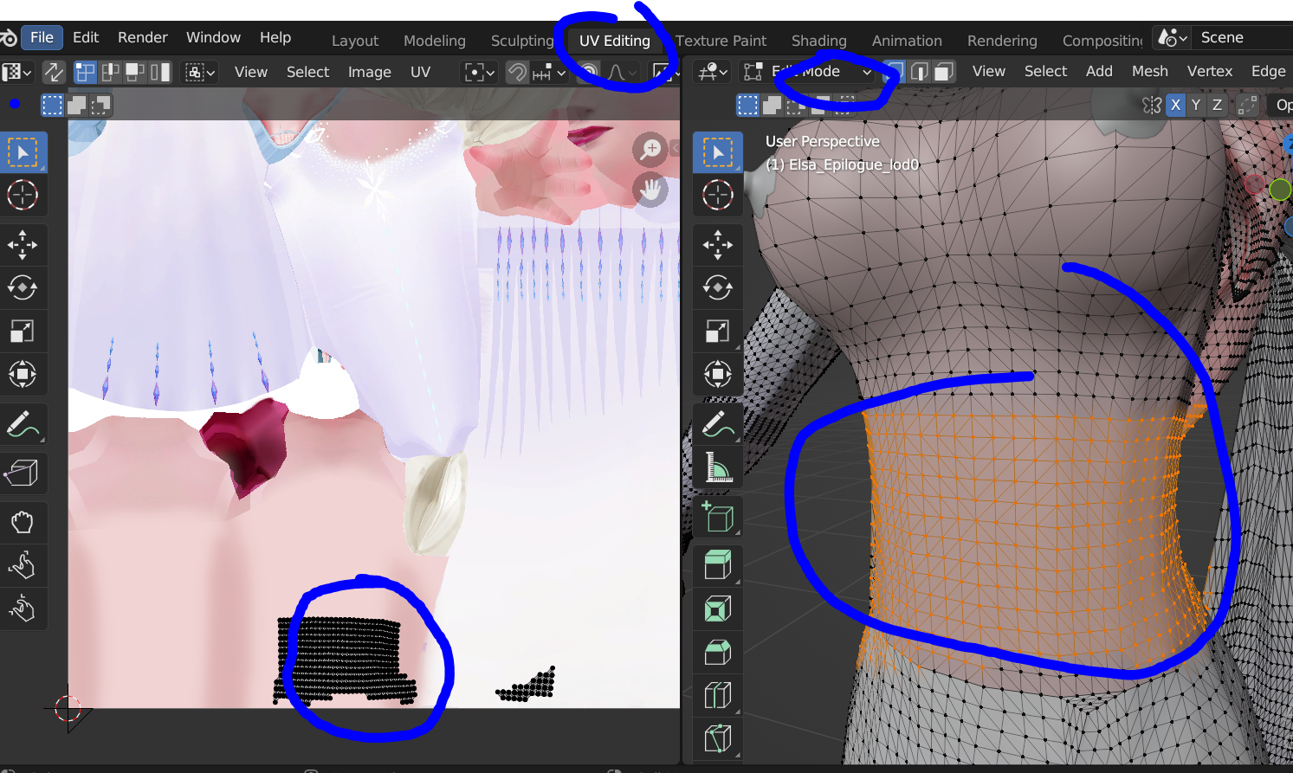Click the UV editor pan hand gizmo
This screenshot has height=773, width=1293.
650,190
